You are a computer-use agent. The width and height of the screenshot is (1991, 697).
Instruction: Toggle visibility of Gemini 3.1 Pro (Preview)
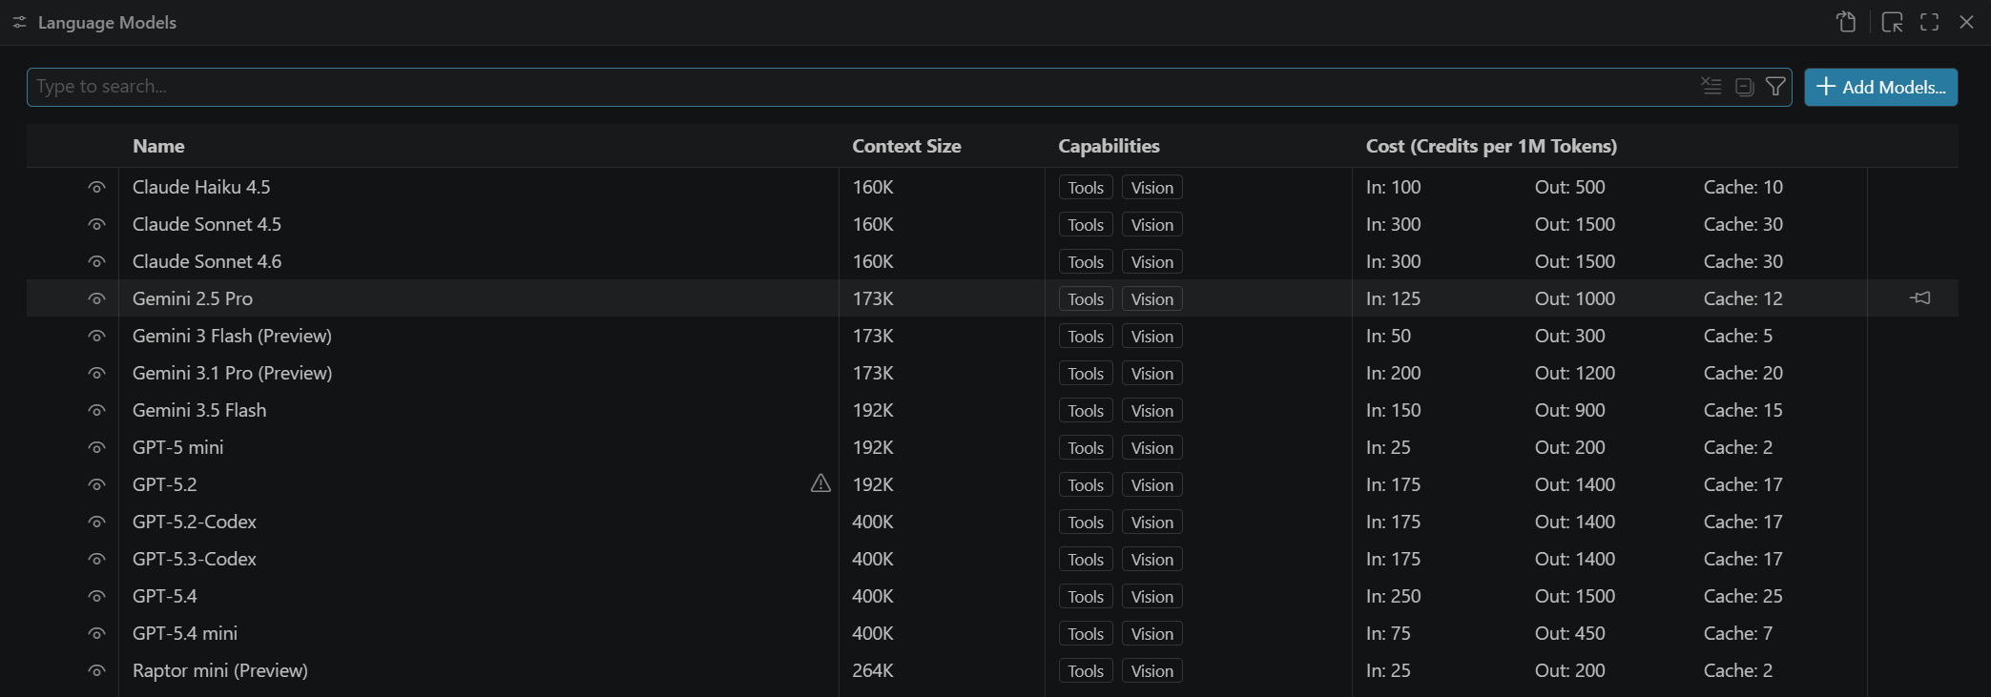click(x=96, y=373)
